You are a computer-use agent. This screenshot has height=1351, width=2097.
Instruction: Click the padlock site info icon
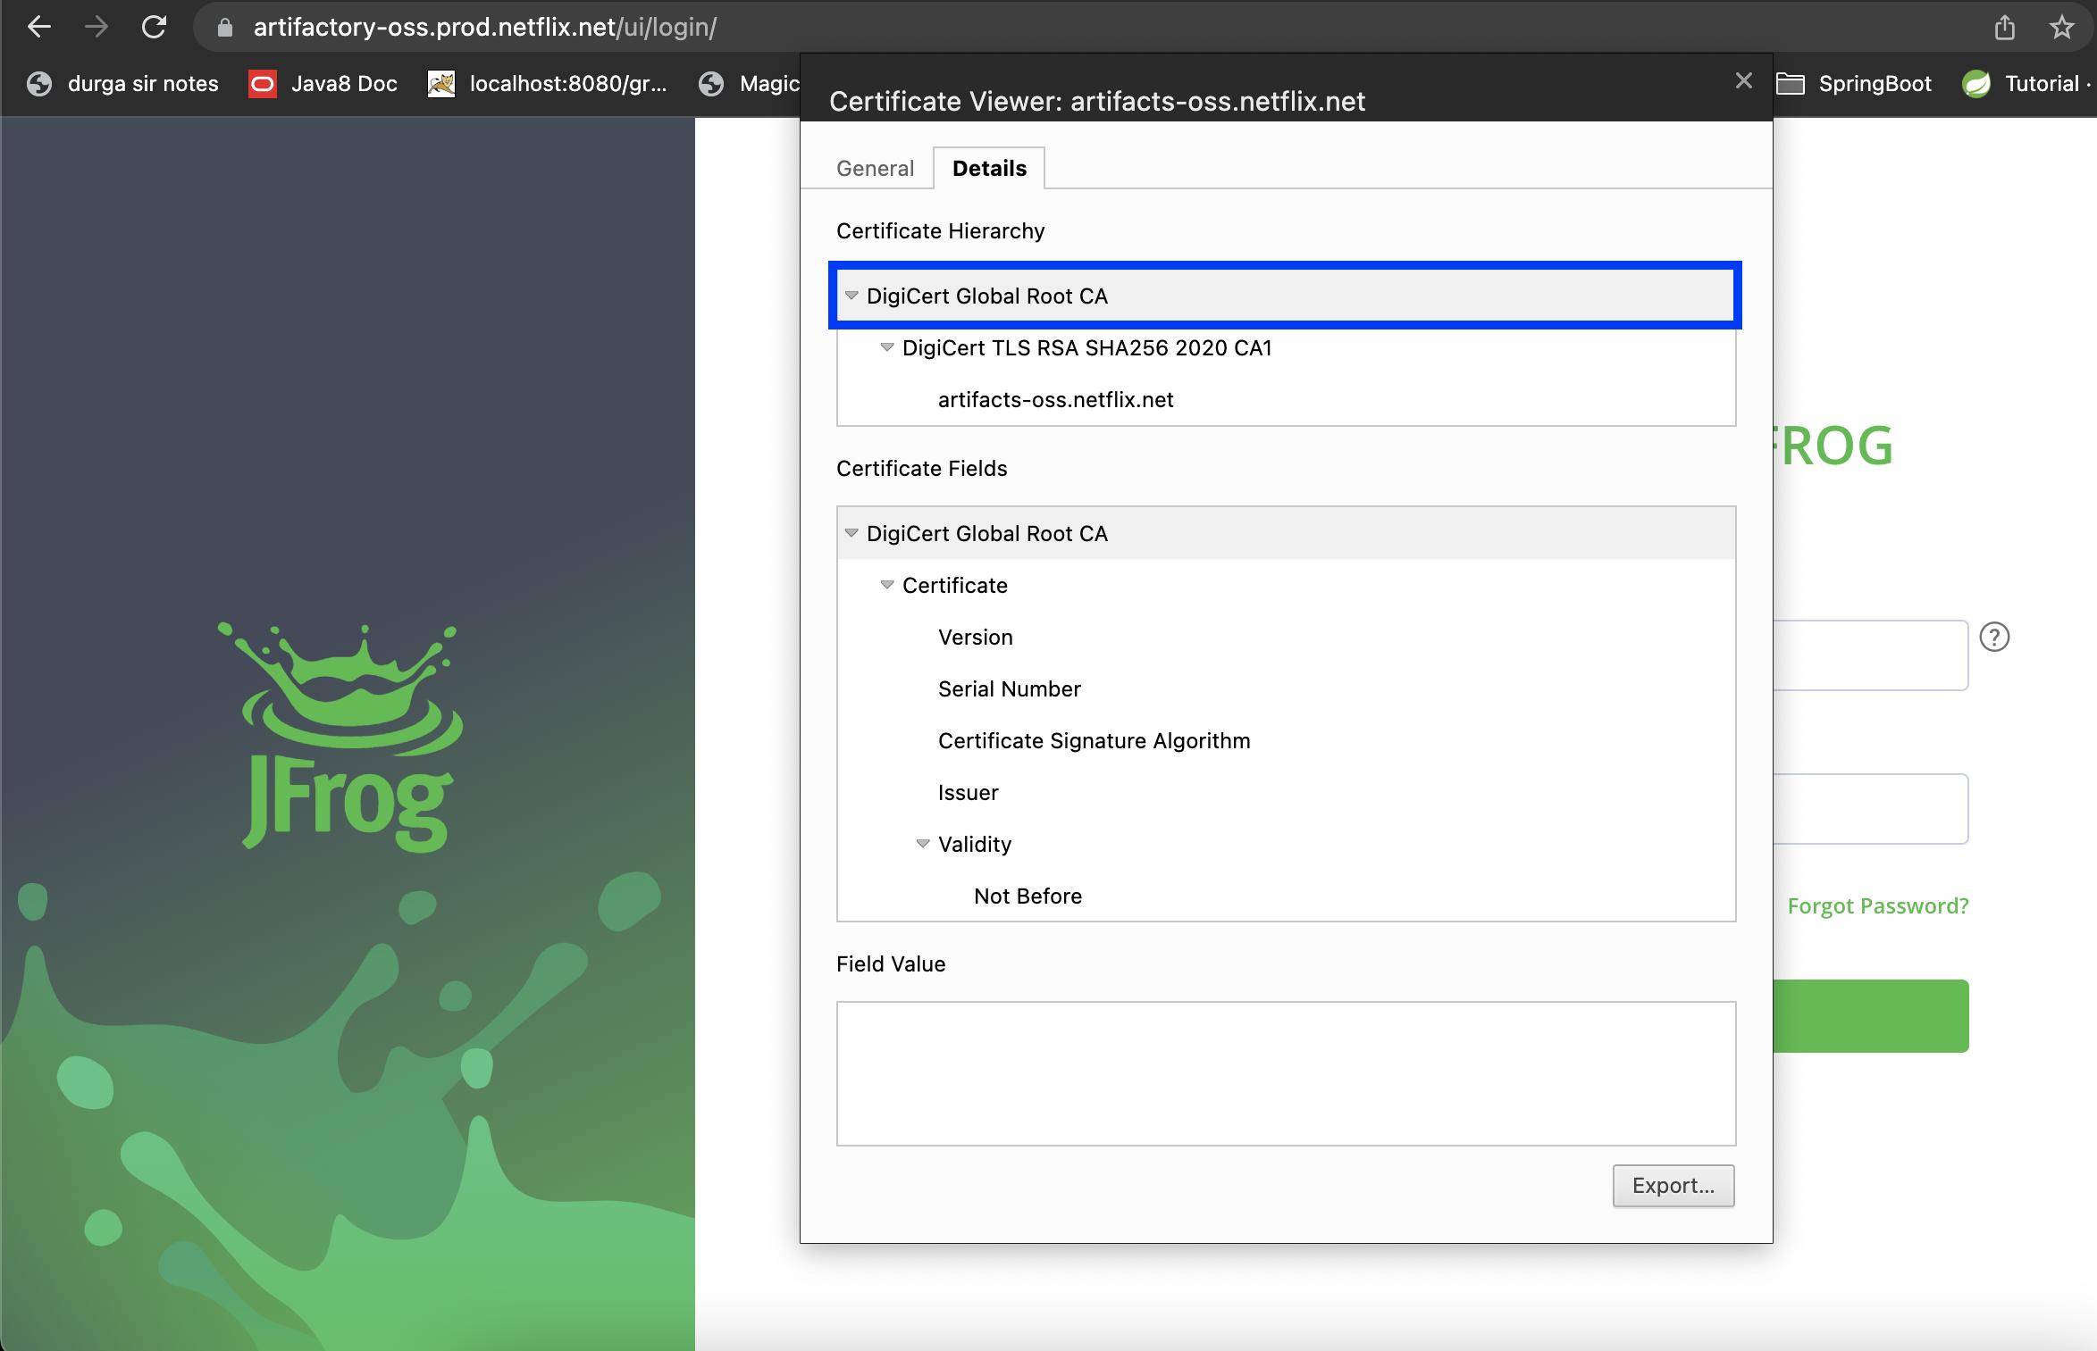[225, 28]
